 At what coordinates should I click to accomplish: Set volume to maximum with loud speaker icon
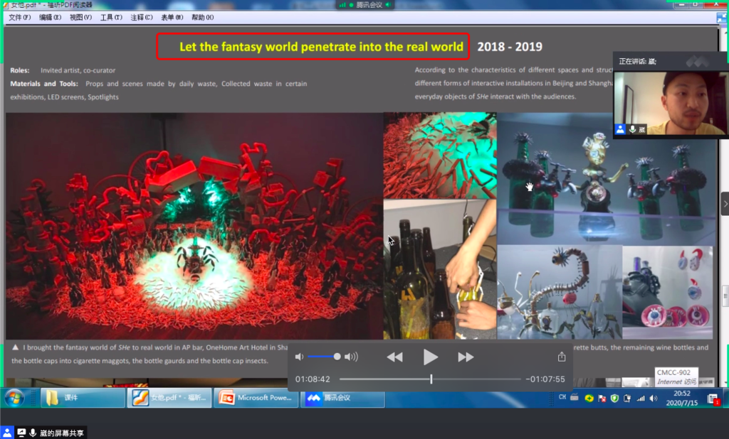352,357
